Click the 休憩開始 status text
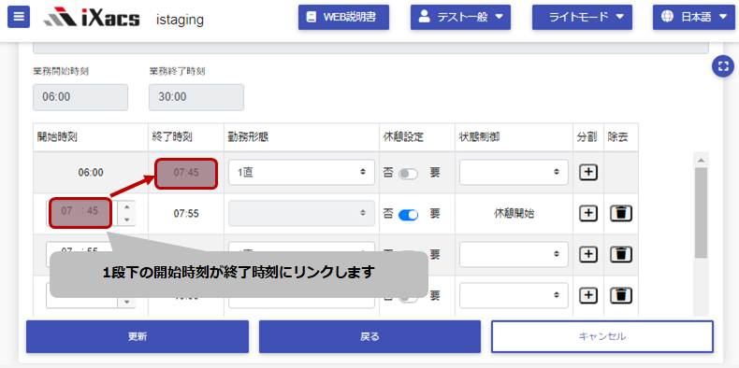Screen dimensions: 739x368 coord(514,214)
